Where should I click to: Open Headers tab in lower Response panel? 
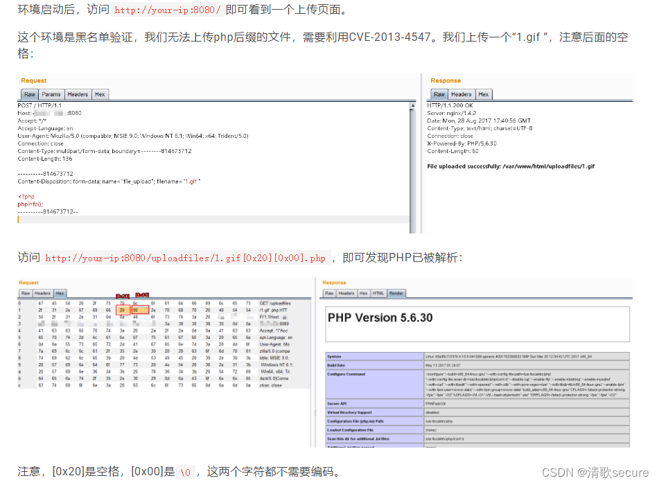346,293
